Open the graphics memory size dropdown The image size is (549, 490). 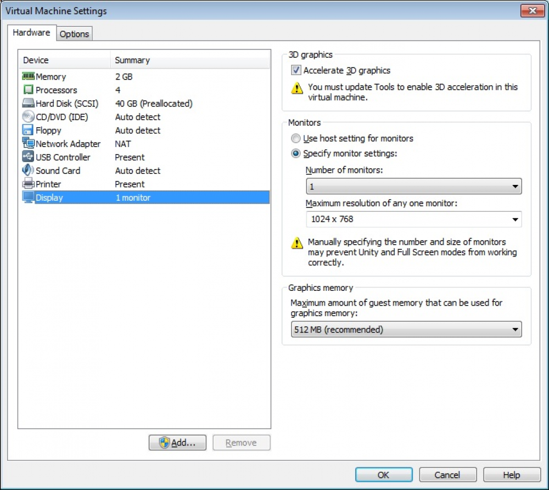click(406, 330)
